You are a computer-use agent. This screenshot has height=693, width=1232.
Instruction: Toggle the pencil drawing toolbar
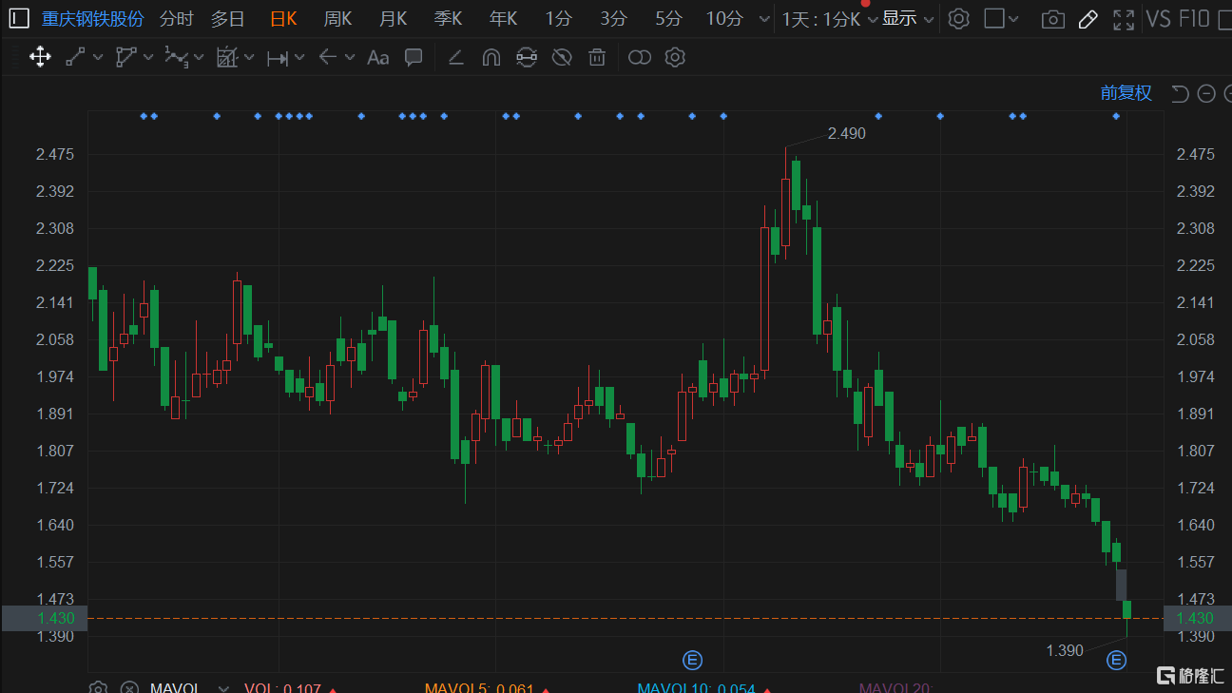pos(1088,19)
